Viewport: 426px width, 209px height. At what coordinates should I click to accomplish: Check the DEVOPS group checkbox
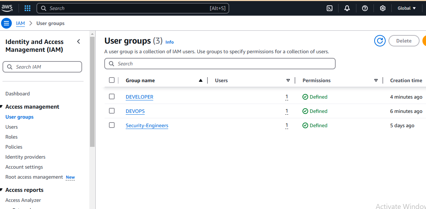[x=112, y=111]
